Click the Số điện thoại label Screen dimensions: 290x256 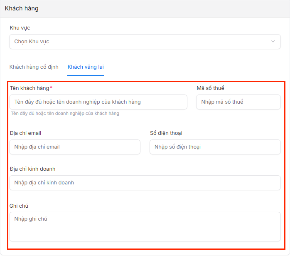coord(166,133)
